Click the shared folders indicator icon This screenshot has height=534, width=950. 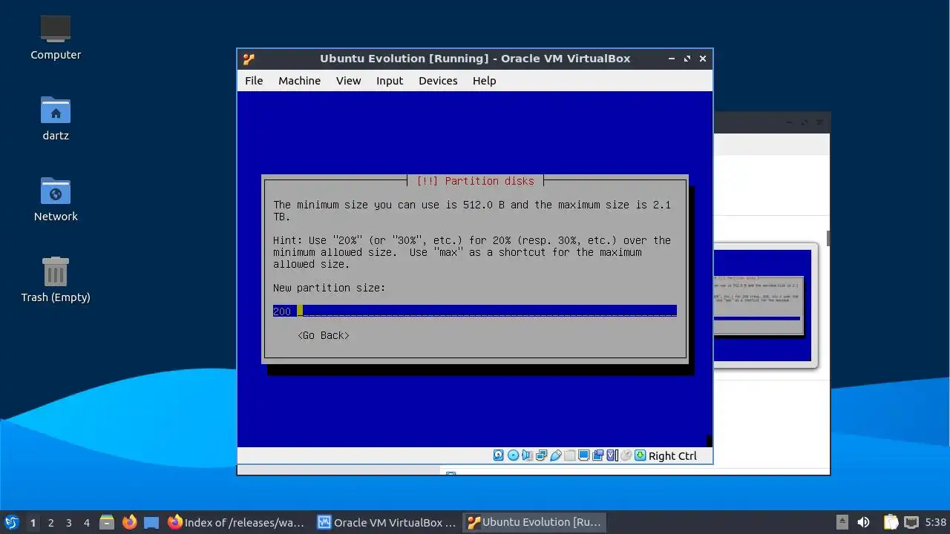(x=569, y=455)
